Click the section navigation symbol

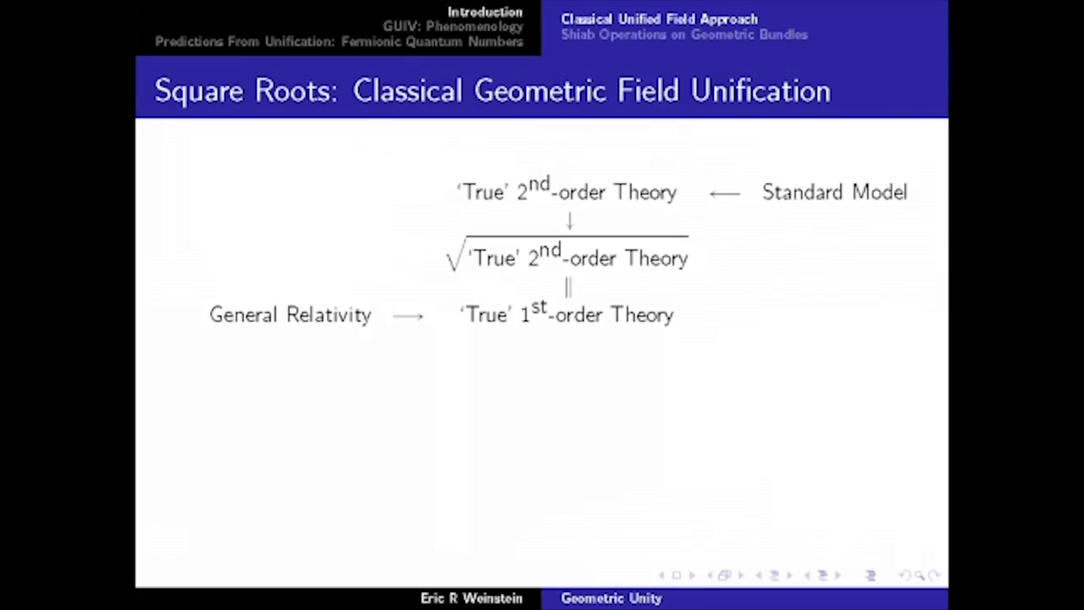click(x=822, y=575)
